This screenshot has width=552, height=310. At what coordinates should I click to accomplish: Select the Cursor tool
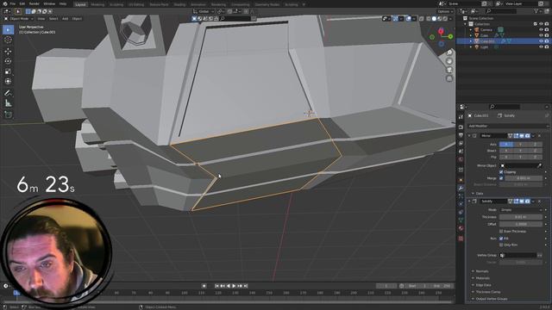coord(8,40)
